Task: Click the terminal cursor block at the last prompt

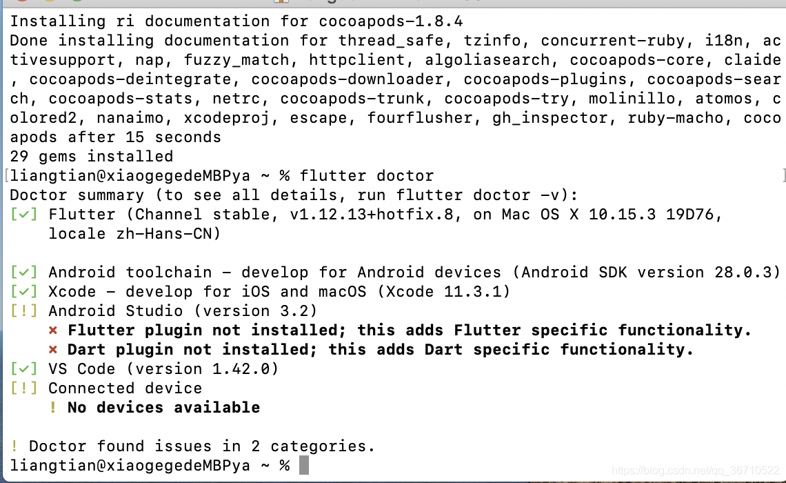Action: (304, 465)
